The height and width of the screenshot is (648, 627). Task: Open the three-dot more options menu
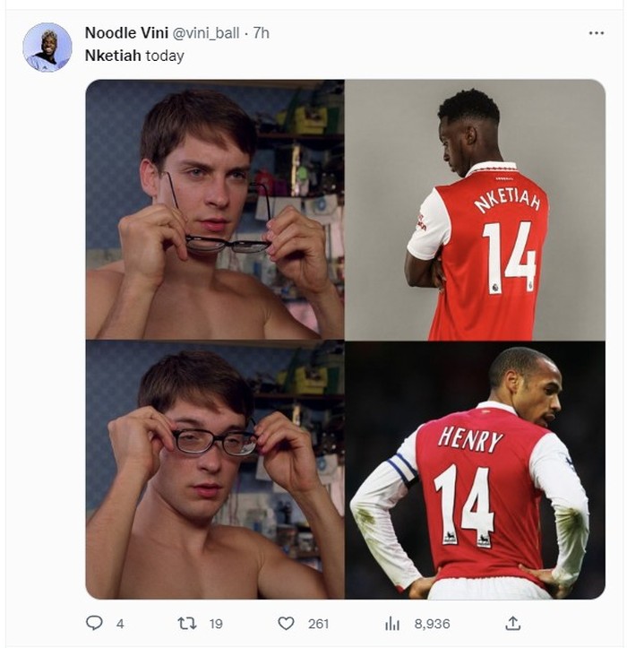click(596, 33)
